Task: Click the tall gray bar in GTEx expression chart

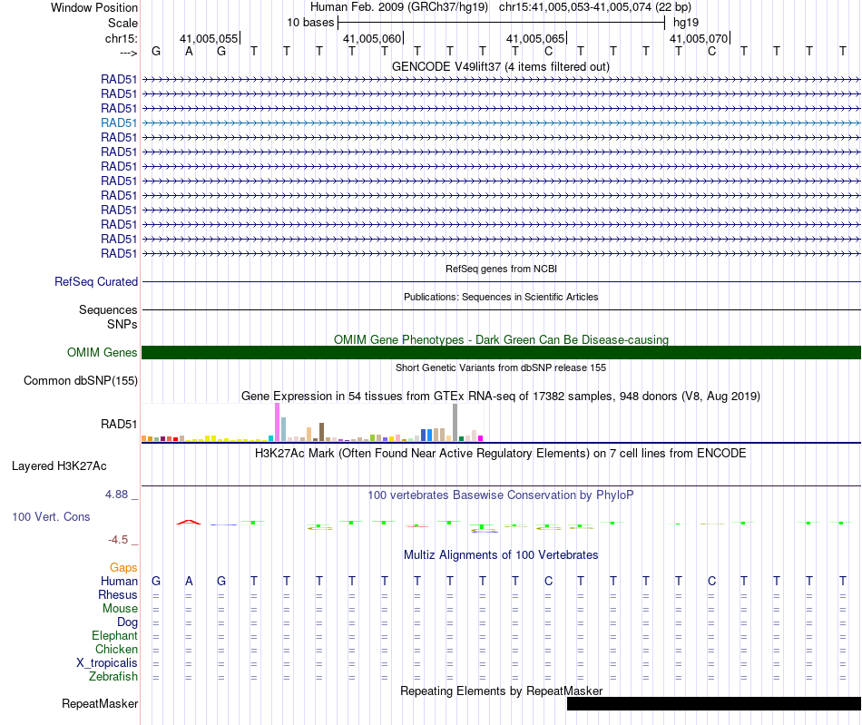Action: coord(455,422)
